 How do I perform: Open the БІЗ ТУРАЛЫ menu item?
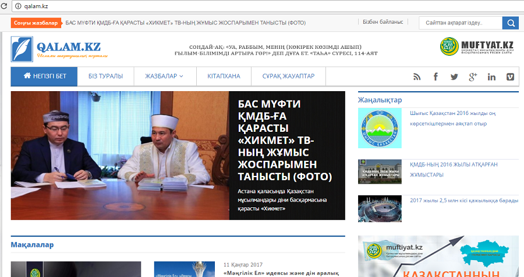click(105, 76)
